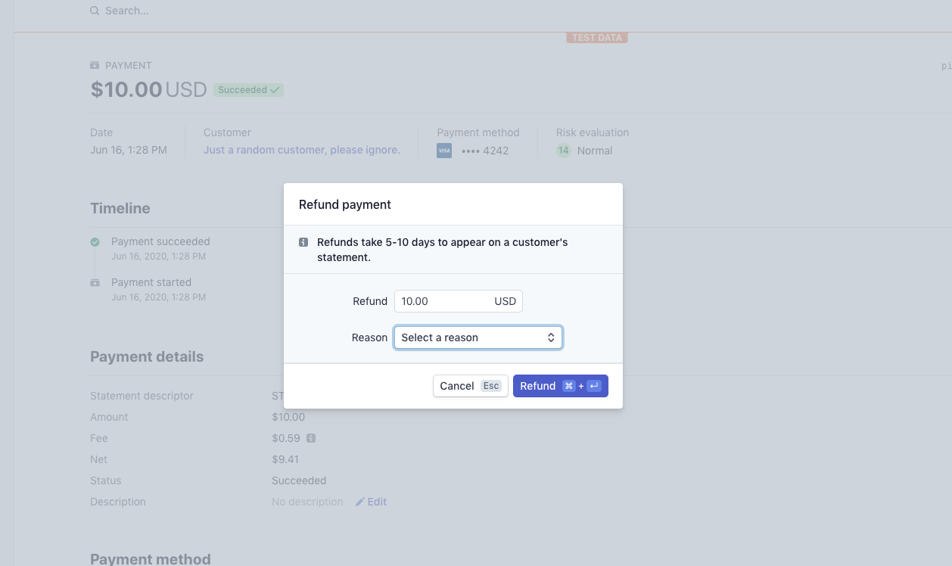
Task: Click the search magnifier icon
Action: 95,11
